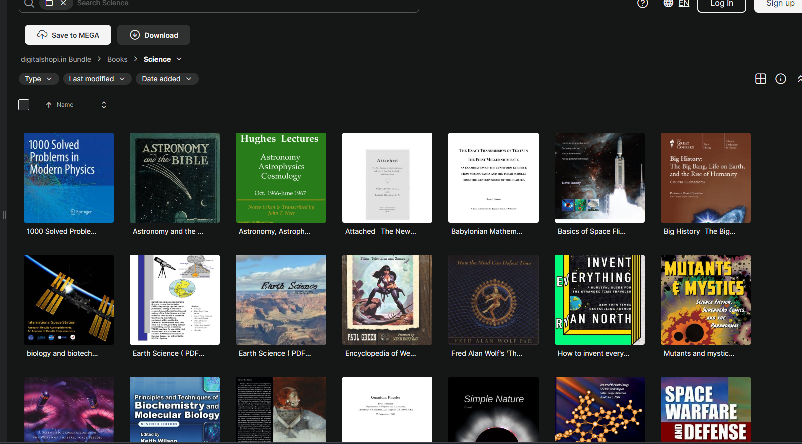
Task: Open Earth Science canyon cover thumbnail
Action: coord(281,300)
